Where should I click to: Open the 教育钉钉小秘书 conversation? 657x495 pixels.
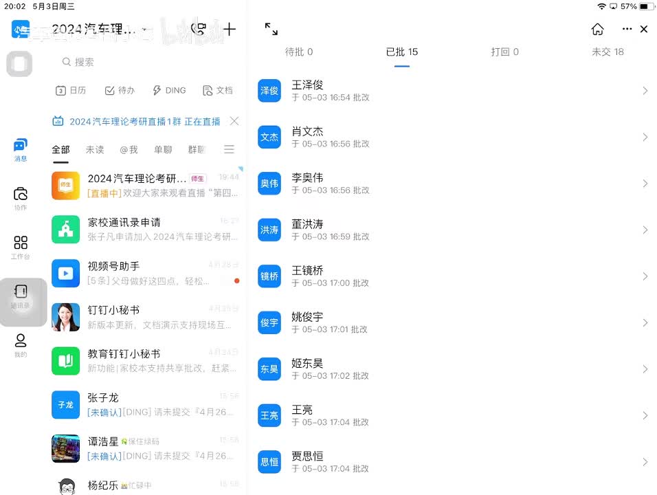coord(146,361)
